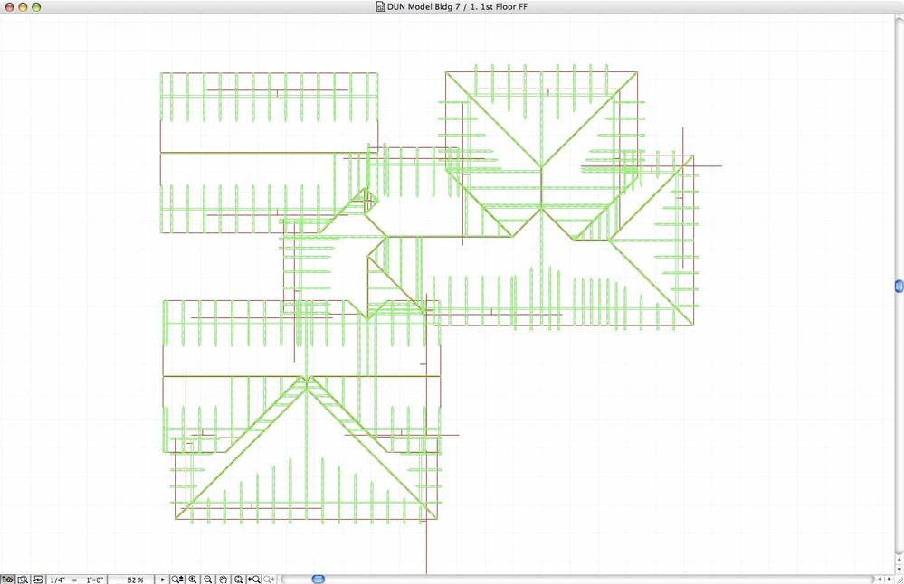Click the yellow minimize window button
The width and height of the screenshot is (904, 584).
(23, 7)
